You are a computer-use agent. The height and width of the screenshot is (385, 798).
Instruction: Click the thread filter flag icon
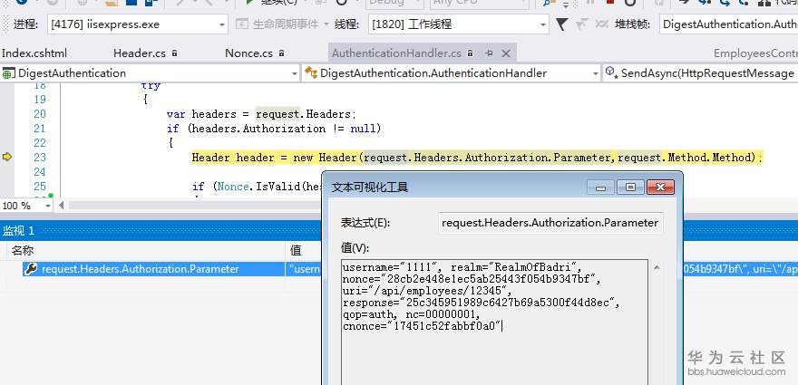point(561,24)
